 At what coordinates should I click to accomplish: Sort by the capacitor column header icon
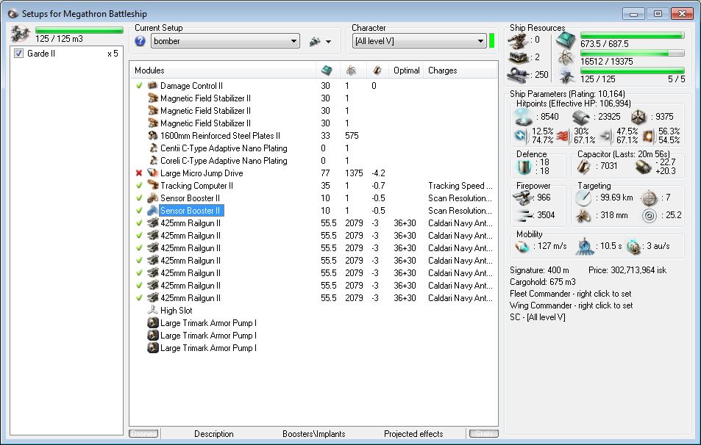[377, 70]
